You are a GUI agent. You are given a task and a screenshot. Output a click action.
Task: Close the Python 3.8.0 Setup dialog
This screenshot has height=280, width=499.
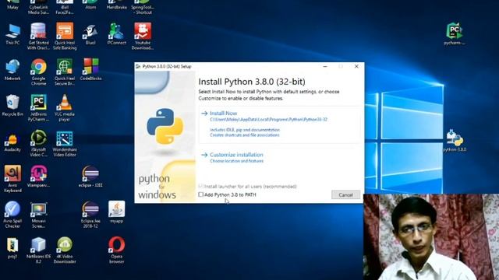[x=356, y=66]
